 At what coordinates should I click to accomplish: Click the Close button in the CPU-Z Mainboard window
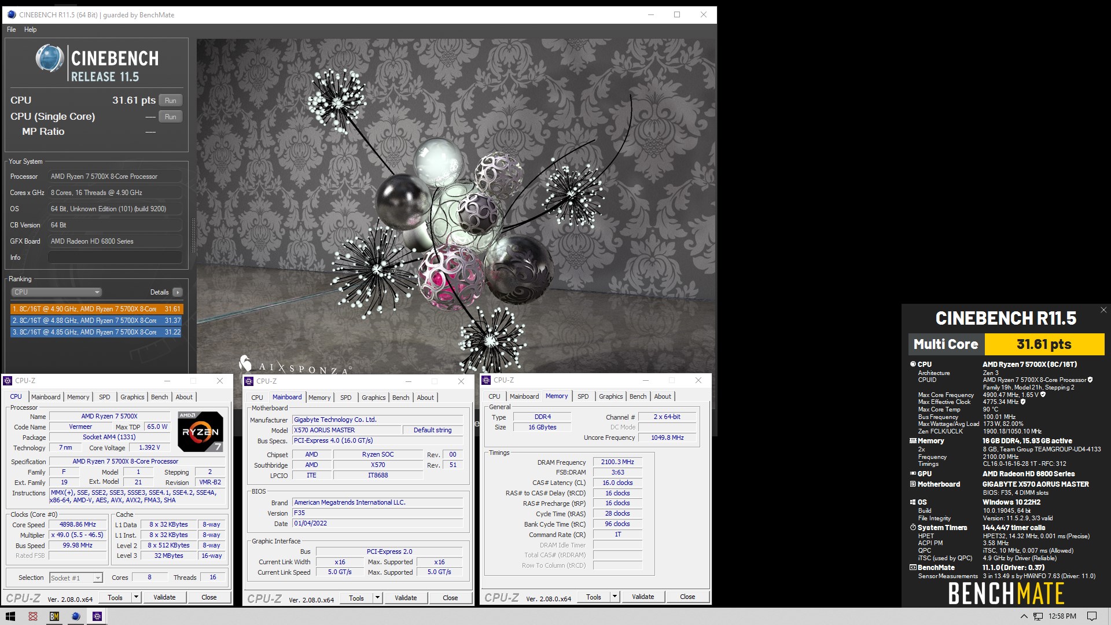450,598
